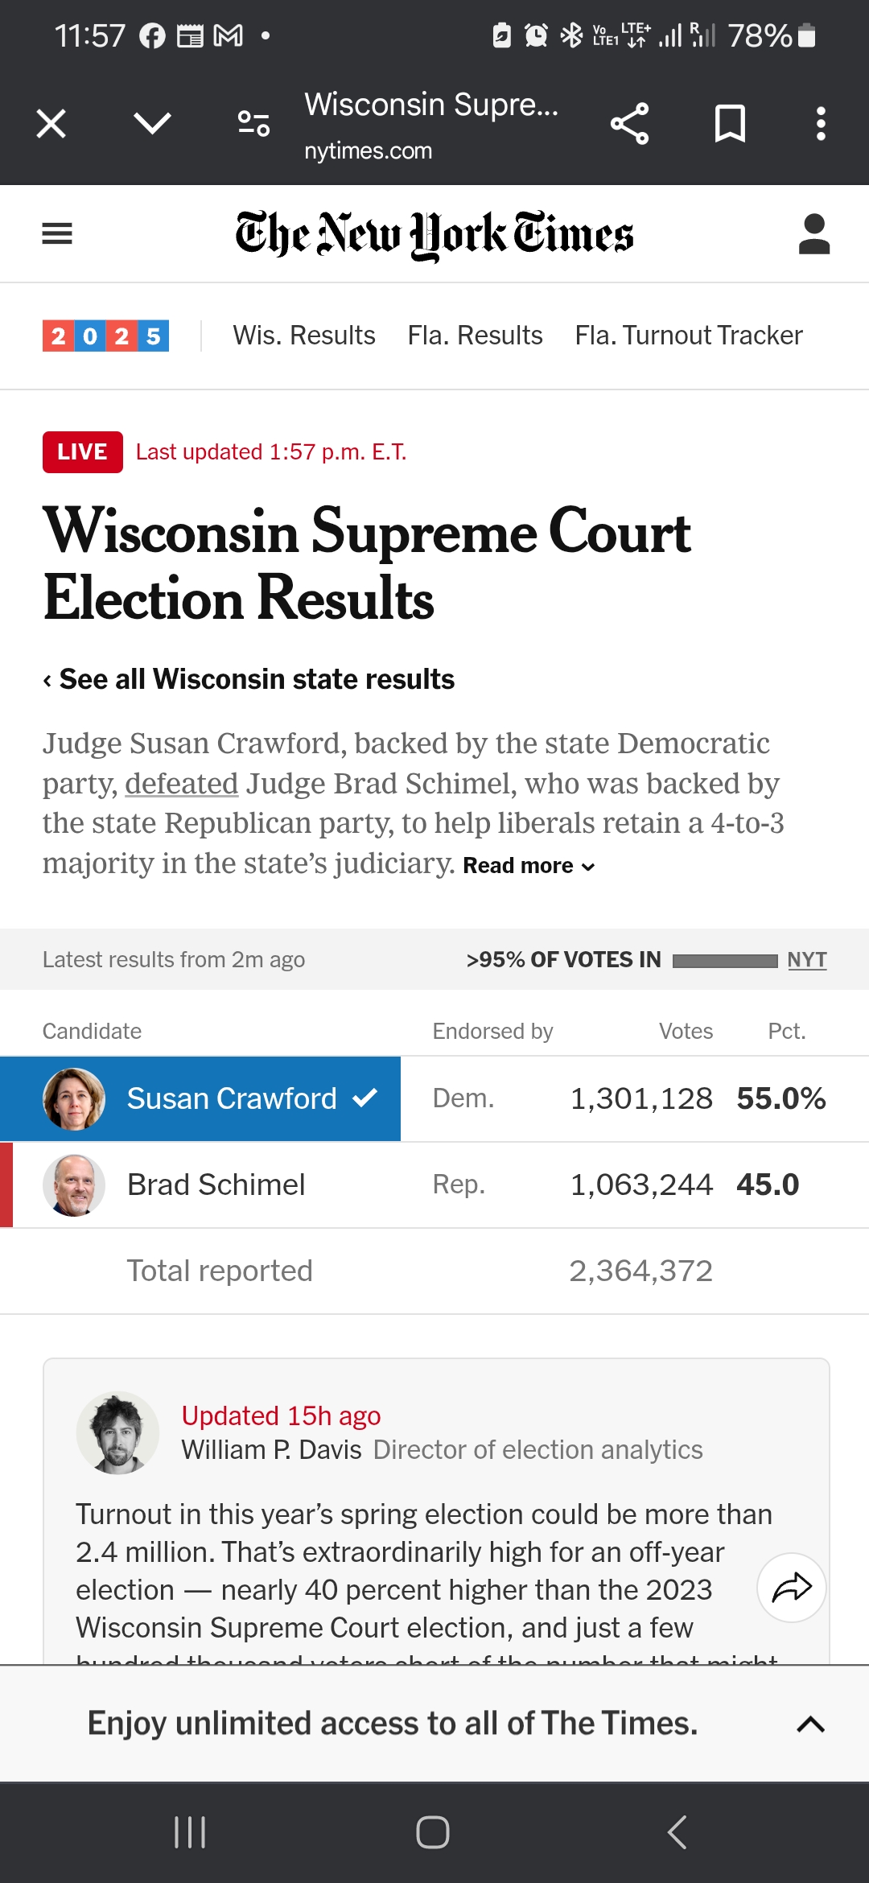Open Android recent apps button

pos(190,1832)
